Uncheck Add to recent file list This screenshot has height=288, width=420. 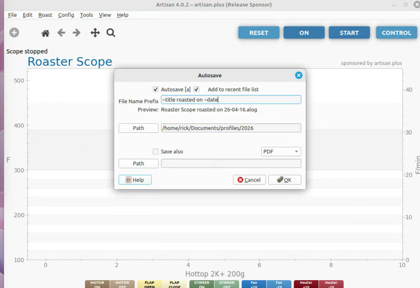pos(196,89)
